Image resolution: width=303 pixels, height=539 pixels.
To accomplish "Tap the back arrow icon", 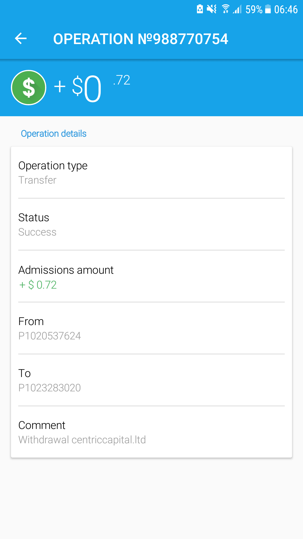I will (21, 38).
